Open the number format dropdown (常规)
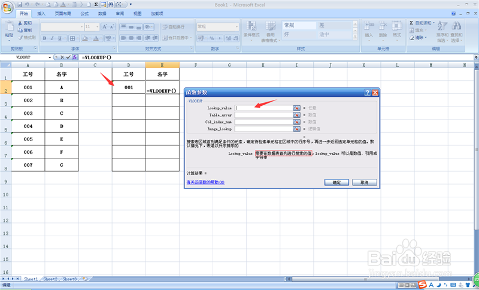The height and width of the screenshot is (290, 479). (237, 27)
